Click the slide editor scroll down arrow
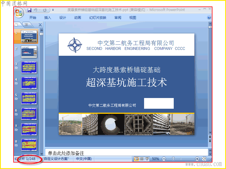 click(x=210, y=132)
